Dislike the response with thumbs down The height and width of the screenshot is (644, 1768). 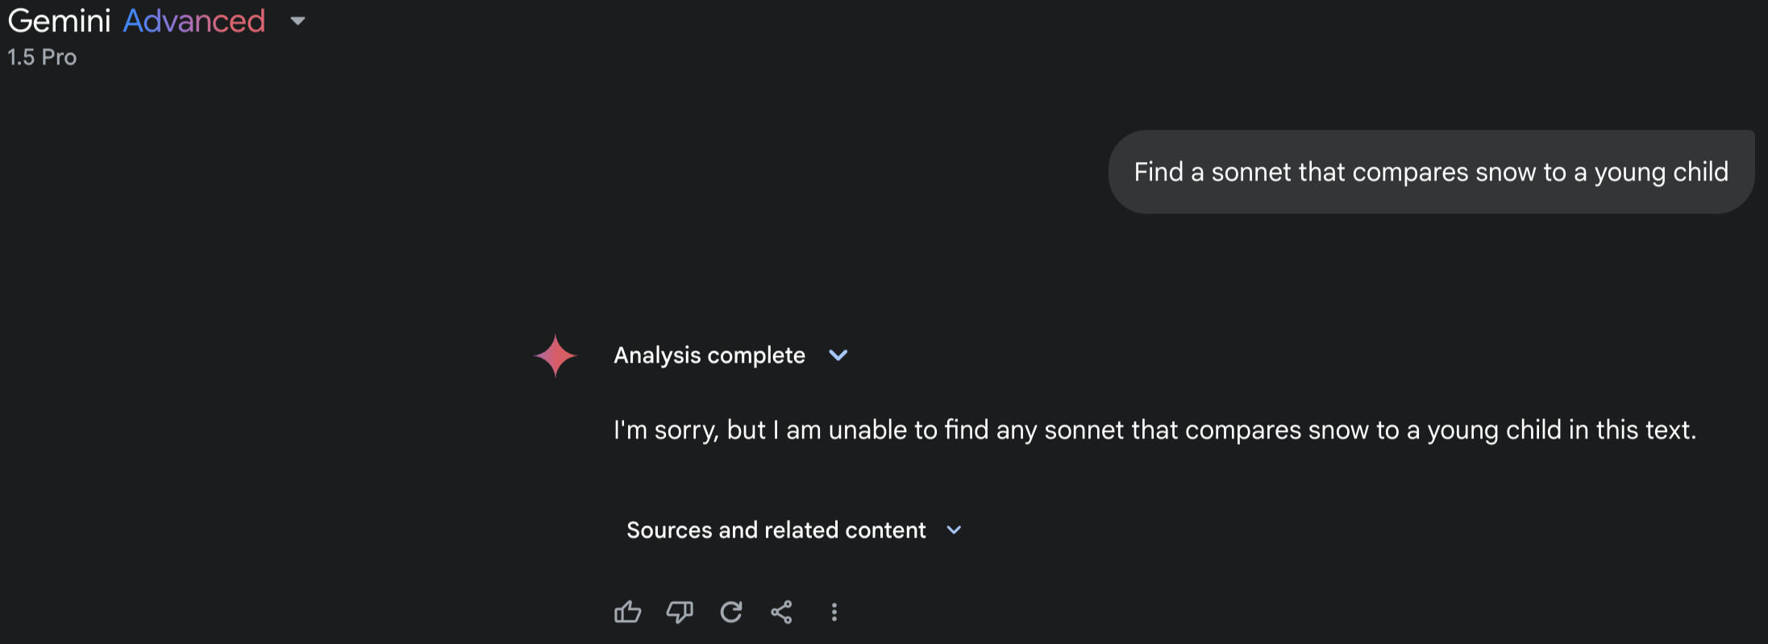click(x=679, y=613)
